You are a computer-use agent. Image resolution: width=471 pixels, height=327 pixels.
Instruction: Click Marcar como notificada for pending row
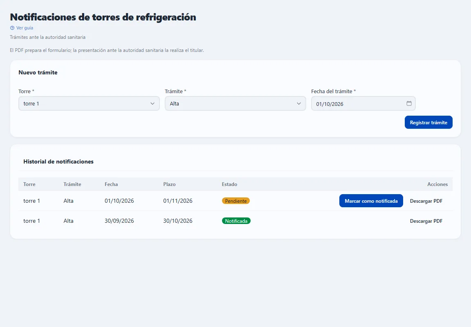371,201
